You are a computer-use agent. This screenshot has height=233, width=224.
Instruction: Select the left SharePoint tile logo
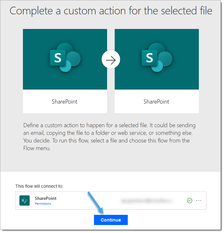(66, 58)
